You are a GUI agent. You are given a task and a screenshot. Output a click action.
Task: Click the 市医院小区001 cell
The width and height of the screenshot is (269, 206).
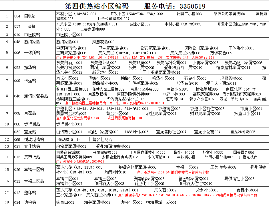(69, 35)
